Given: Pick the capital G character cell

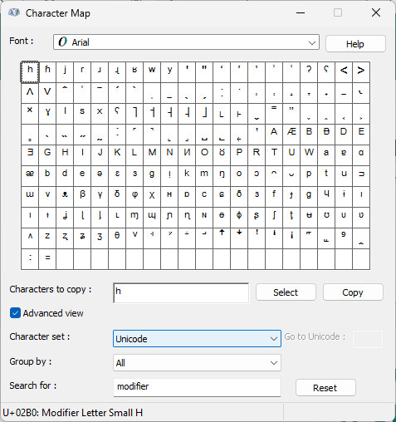Looking at the screenshot, I should click(47, 155).
